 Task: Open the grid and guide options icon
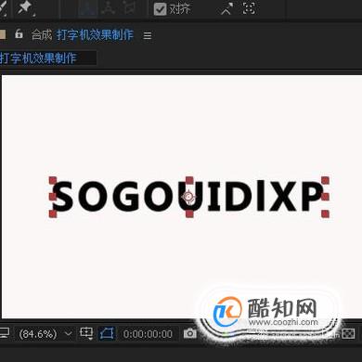86,333
